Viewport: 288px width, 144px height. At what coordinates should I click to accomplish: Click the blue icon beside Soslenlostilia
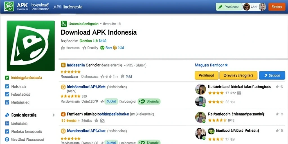pos(7,115)
